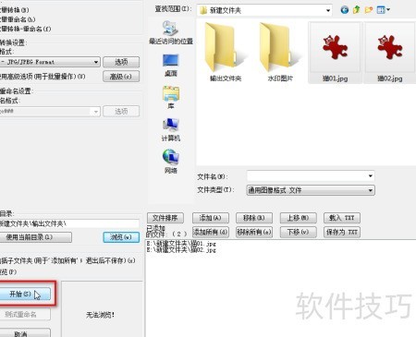This screenshot has height=337, width=416.
Task: Click the output directory path field
Action: point(69,223)
